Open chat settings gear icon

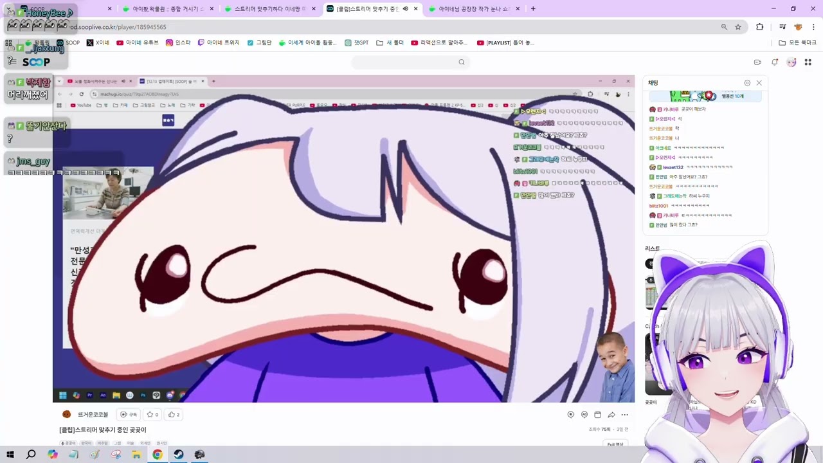[x=747, y=83]
